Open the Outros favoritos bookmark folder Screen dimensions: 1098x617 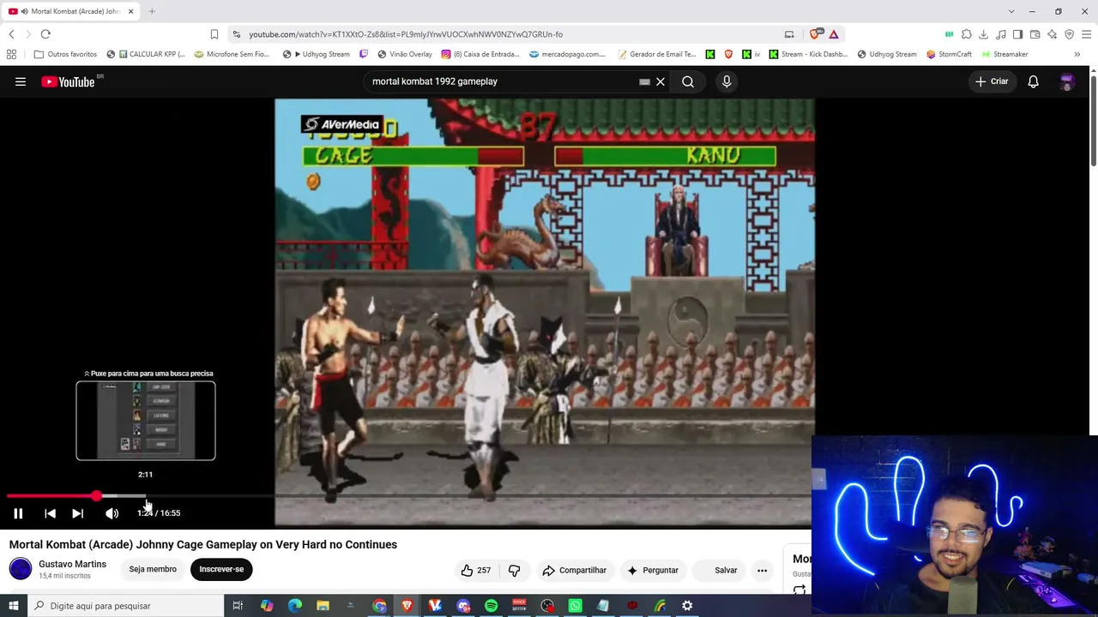(x=66, y=54)
